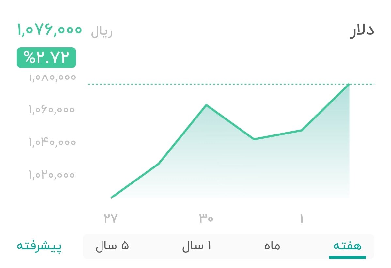Viewport: 391px width, 268px height.
Task: Click the ۱,۰۴۰,۰۰۰ y-axis label
Action: pyautogui.click(x=52, y=142)
